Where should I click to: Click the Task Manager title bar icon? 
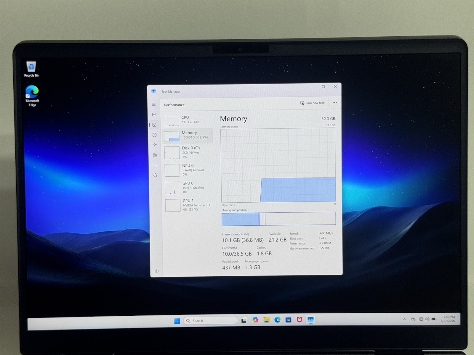click(x=153, y=91)
